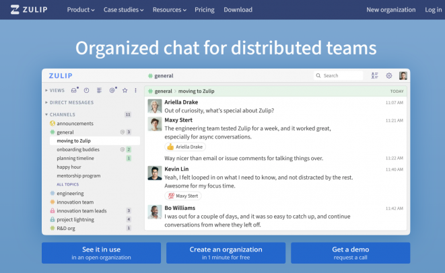This screenshot has width=445, height=273.
Task: Select the announcements channel
Action: coord(75,123)
